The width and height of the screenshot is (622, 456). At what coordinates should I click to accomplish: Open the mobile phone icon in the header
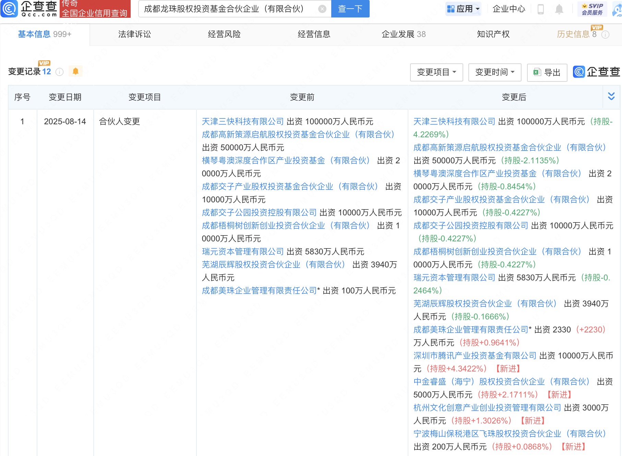[x=541, y=9]
